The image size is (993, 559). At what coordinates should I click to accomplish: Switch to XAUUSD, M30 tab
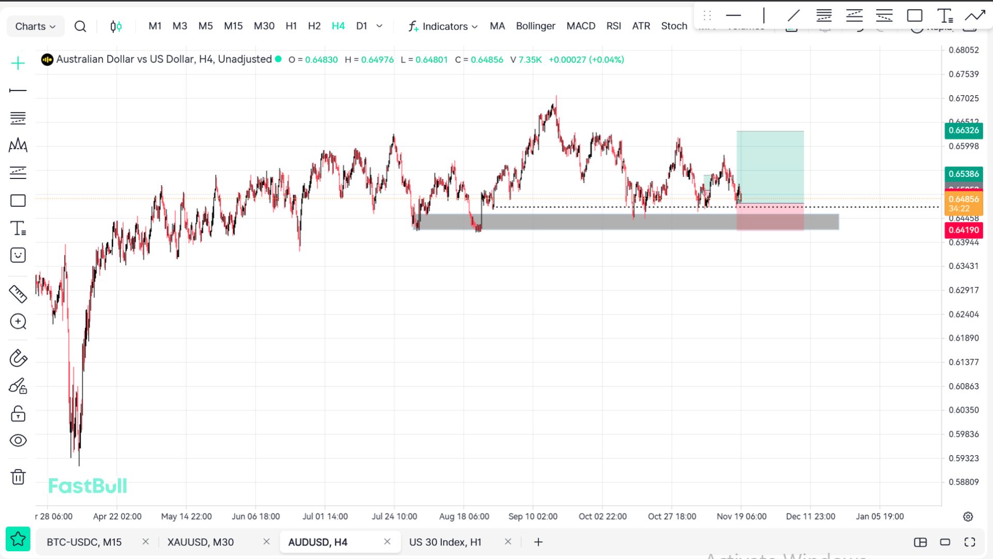click(x=201, y=542)
